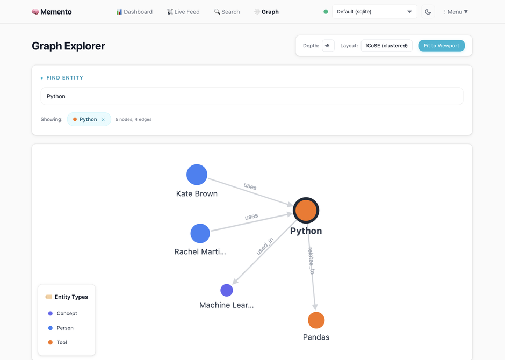Click the green connection status indicator
Image resolution: width=505 pixels, height=360 pixels.
(326, 11)
